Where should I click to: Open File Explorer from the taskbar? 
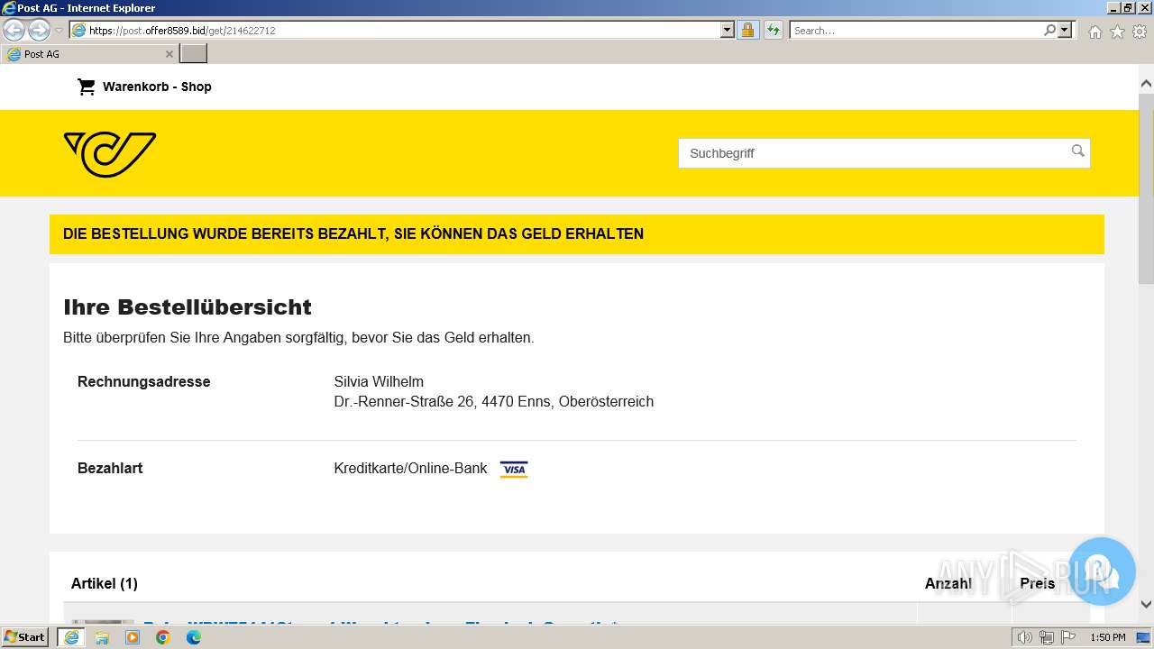tap(102, 637)
